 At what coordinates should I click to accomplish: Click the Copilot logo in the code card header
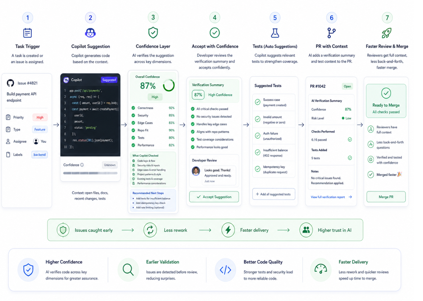coord(66,80)
